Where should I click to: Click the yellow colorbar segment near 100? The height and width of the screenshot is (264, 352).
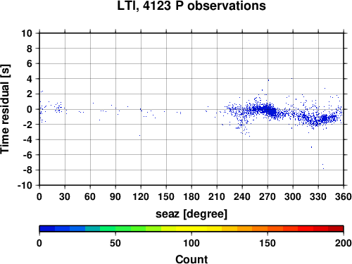coord(191,229)
